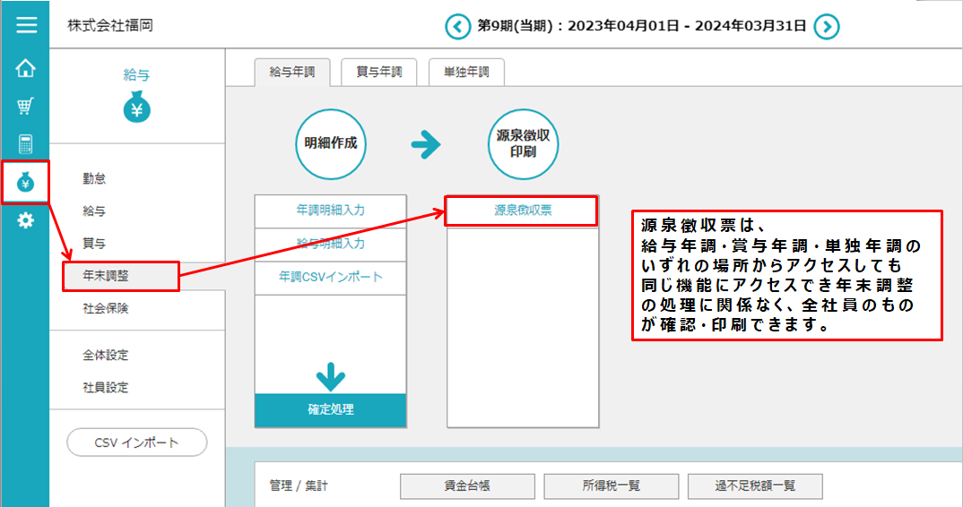This screenshot has height=507, width=963.
Task: Select 勤怠 from the left menu
Action: coord(94,179)
